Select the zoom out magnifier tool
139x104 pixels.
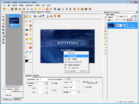coord(31,52)
